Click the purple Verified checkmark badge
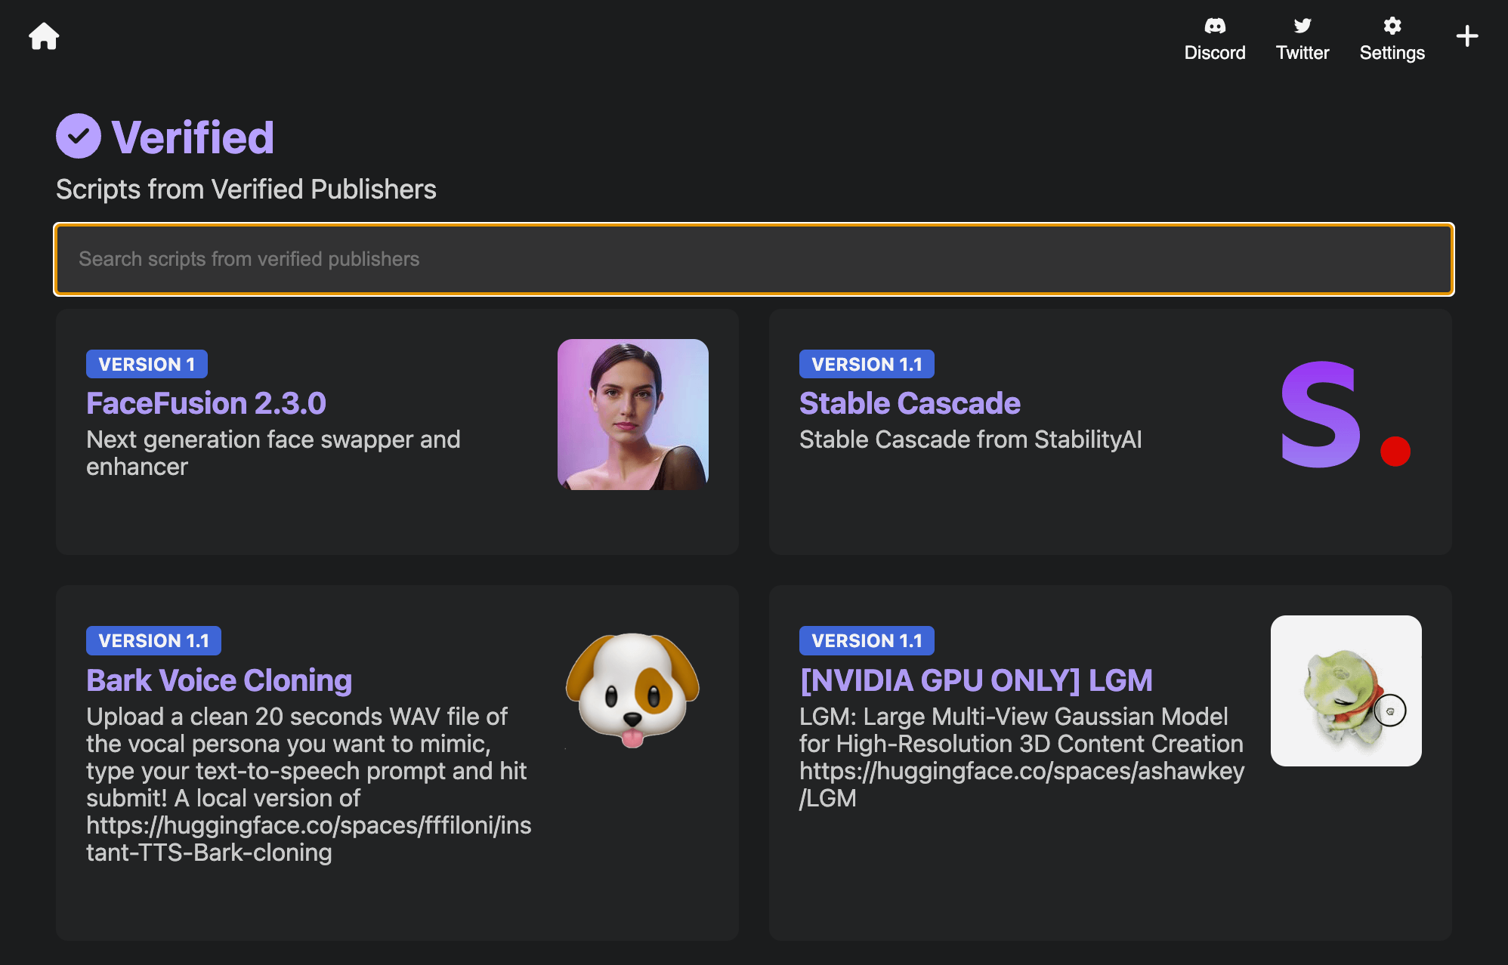Image resolution: width=1508 pixels, height=965 pixels. coord(79,137)
